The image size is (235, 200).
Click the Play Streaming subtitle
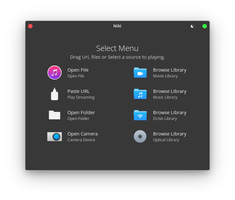[81, 97]
